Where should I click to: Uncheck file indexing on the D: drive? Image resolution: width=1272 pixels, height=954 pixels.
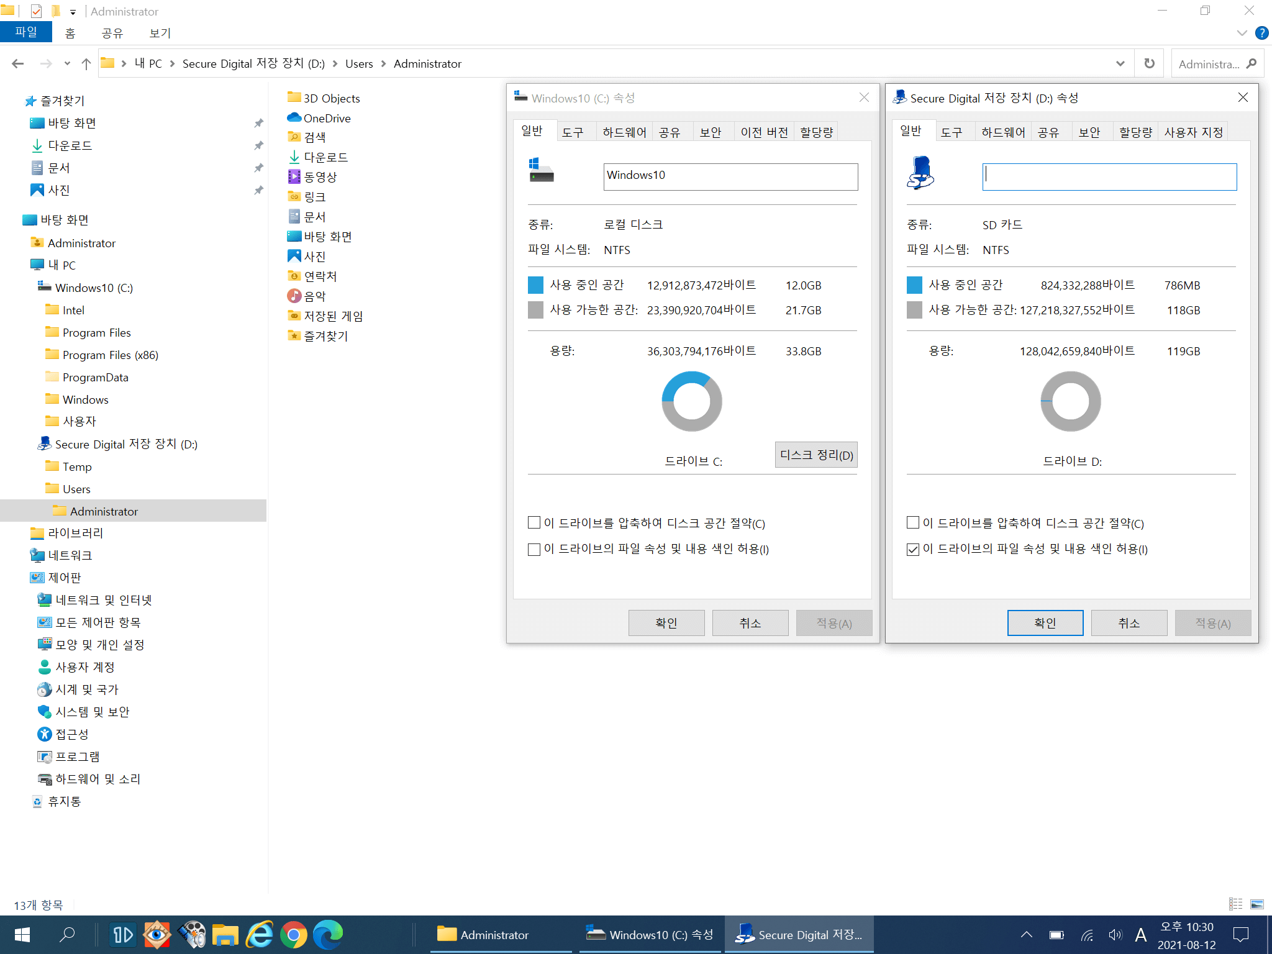(x=913, y=549)
